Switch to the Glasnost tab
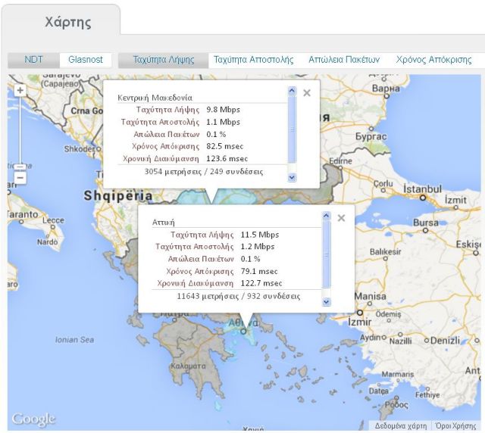The width and height of the screenshot is (485, 433). pyautogui.click(x=86, y=59)
